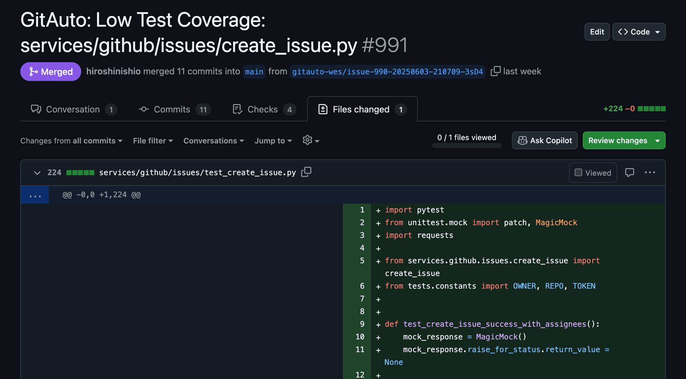Image resolution: width=686 pixels, height=379 pixels.
Task: Collapse the test_create_issue.py file diff
Action: [x=37, y=173]
